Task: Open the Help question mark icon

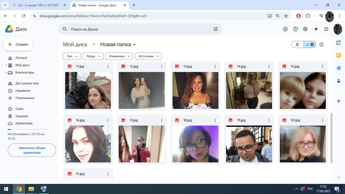Action: click(x=295, y=29)
